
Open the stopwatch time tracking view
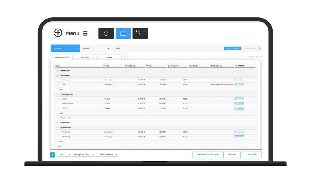pyautogui.click(x=106, y=33)
